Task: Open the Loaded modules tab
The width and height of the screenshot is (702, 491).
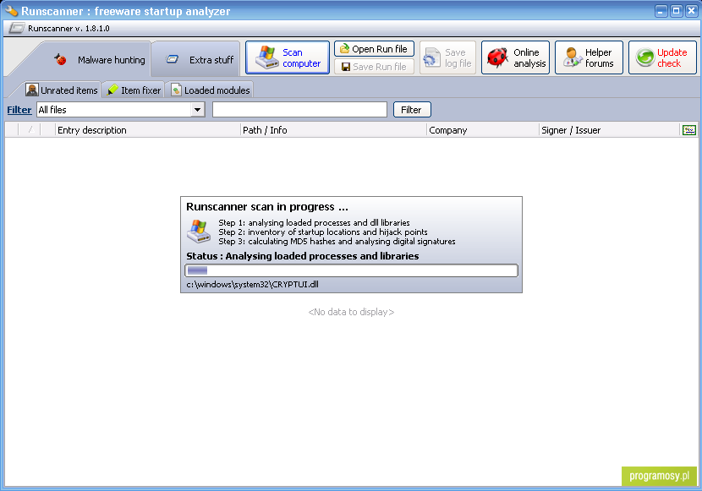Action: 211,90
